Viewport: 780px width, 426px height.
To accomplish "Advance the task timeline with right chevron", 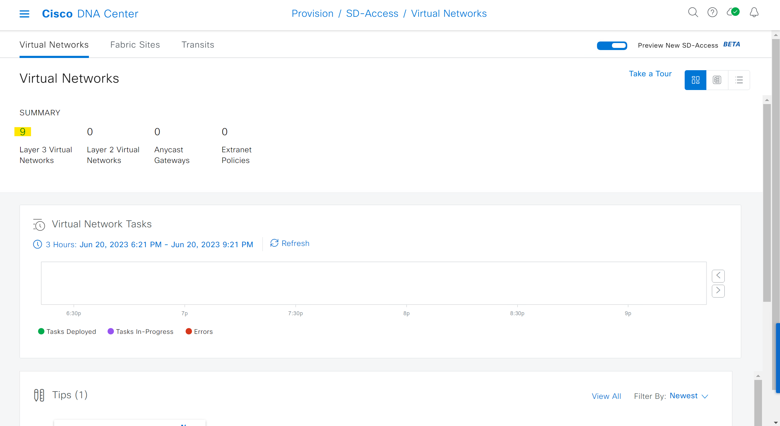I will click(x=718, y=291).
